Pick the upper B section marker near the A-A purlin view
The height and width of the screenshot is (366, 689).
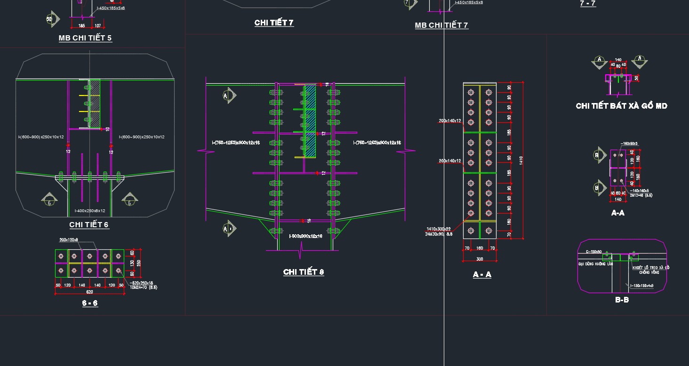coord(599,155)
